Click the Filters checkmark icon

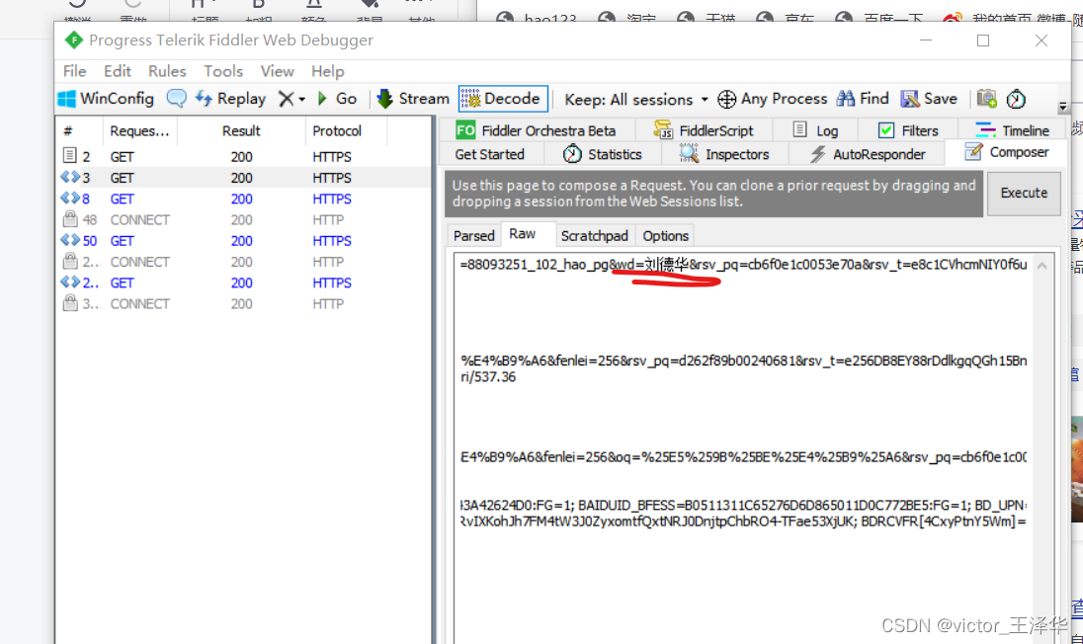[886, 129]
